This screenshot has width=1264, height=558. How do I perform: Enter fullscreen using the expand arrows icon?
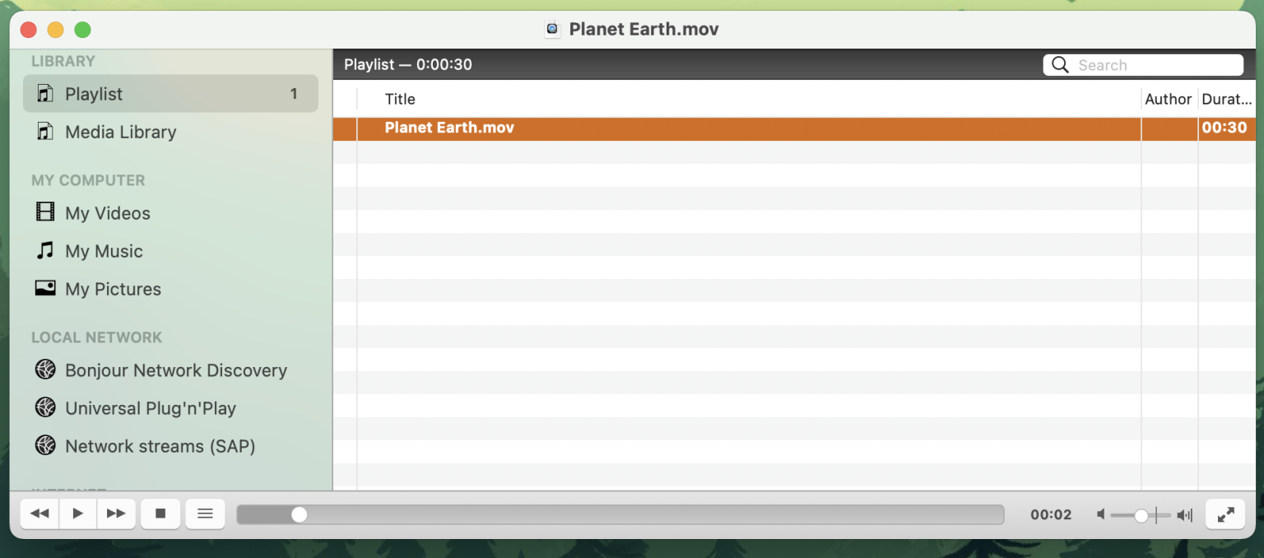(x=1225, y=514)
